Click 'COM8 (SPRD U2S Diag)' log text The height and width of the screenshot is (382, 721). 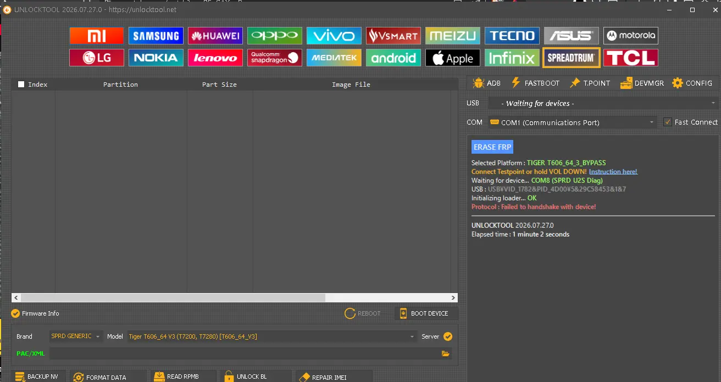(x=567, y=181)
